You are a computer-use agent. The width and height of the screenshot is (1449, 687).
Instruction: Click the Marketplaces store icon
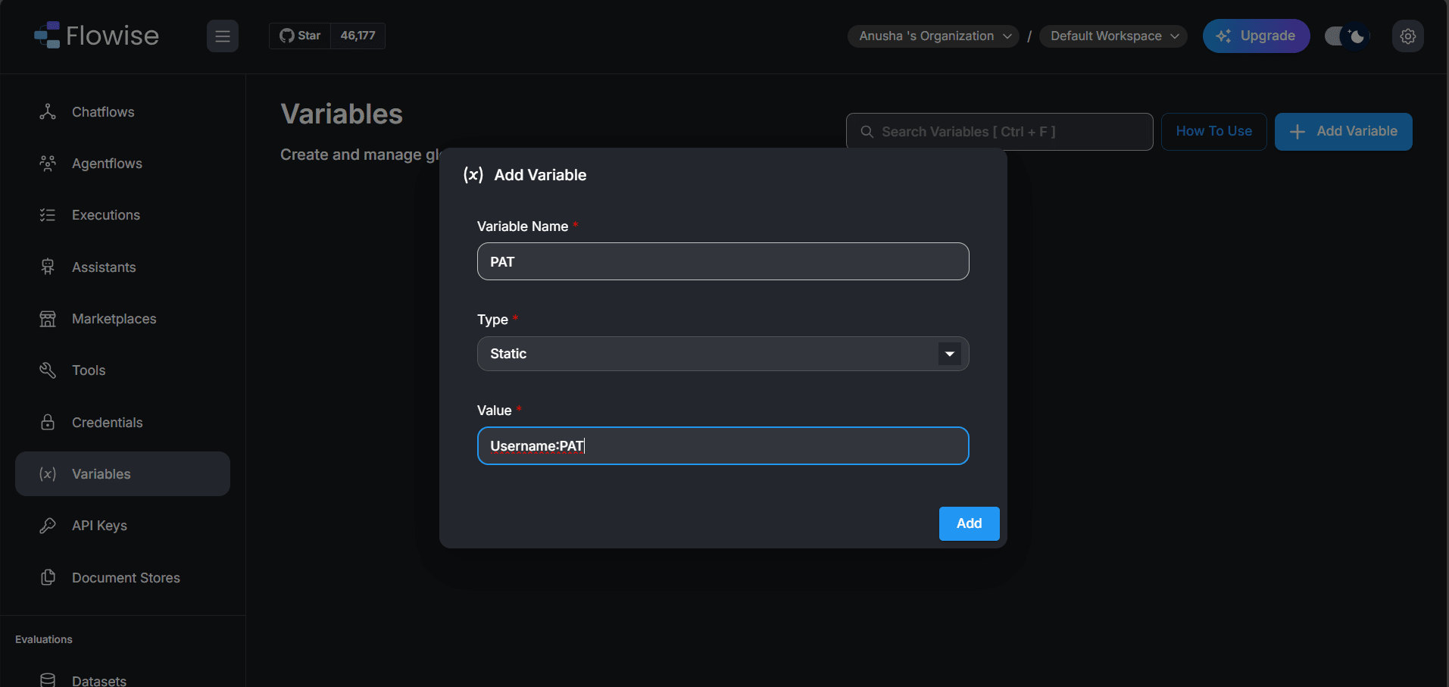coord(48,319)
